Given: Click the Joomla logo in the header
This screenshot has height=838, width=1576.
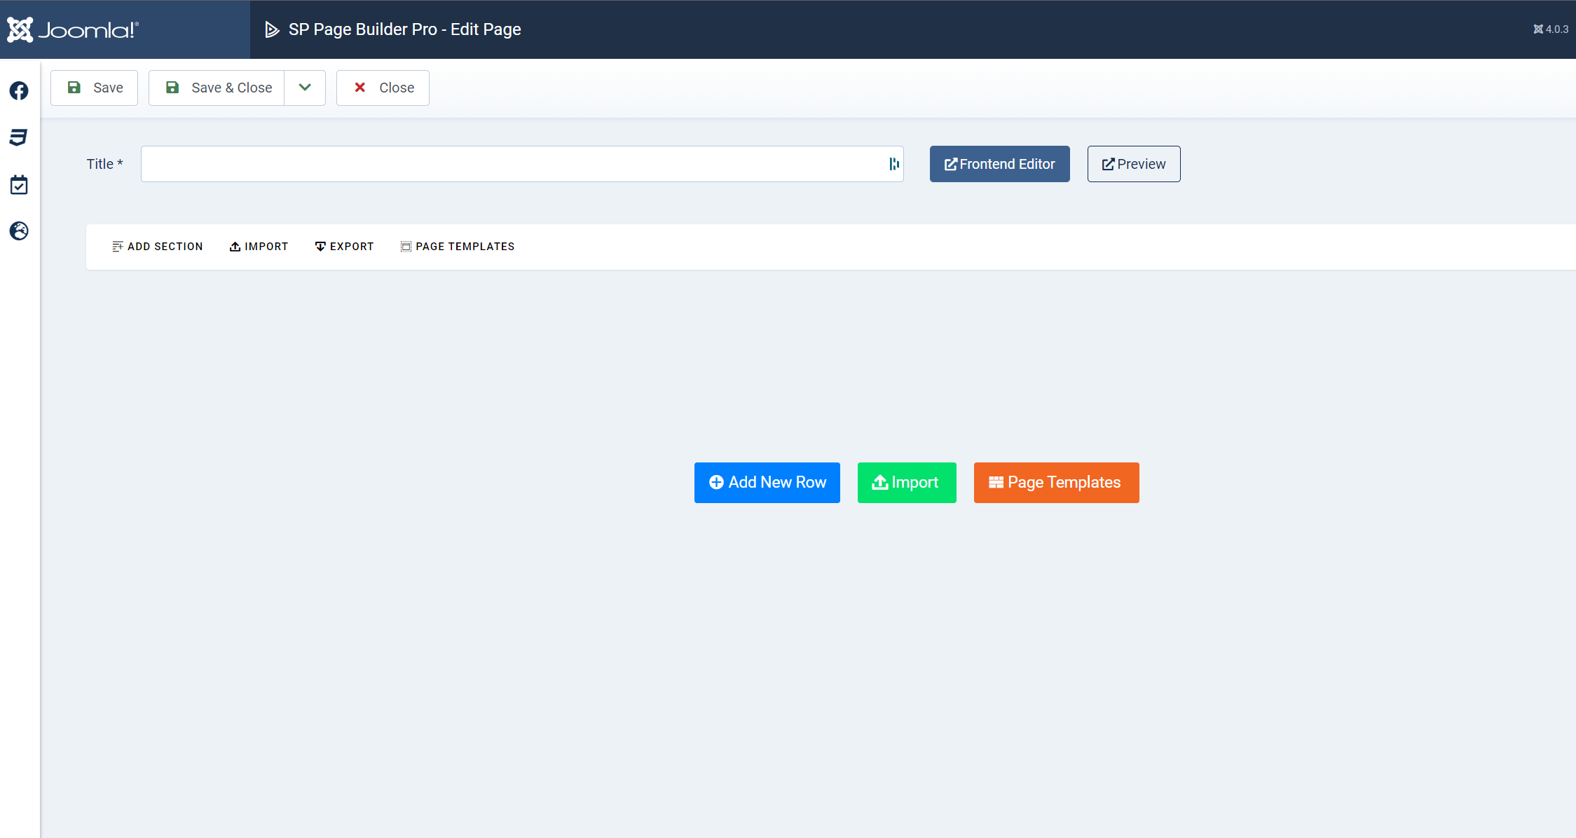Looking at the screenshot, I should tap(73, 29).
